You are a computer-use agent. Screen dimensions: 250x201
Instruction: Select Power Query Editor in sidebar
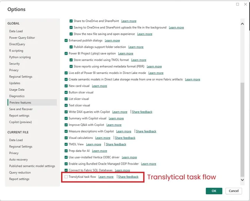22,38
